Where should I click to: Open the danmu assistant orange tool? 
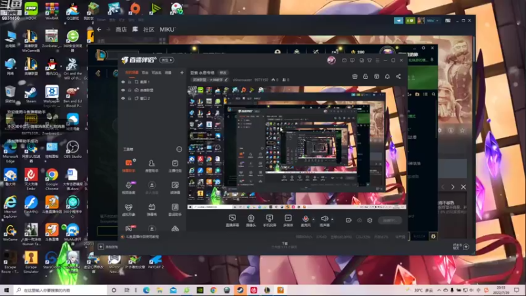point(128,166)
